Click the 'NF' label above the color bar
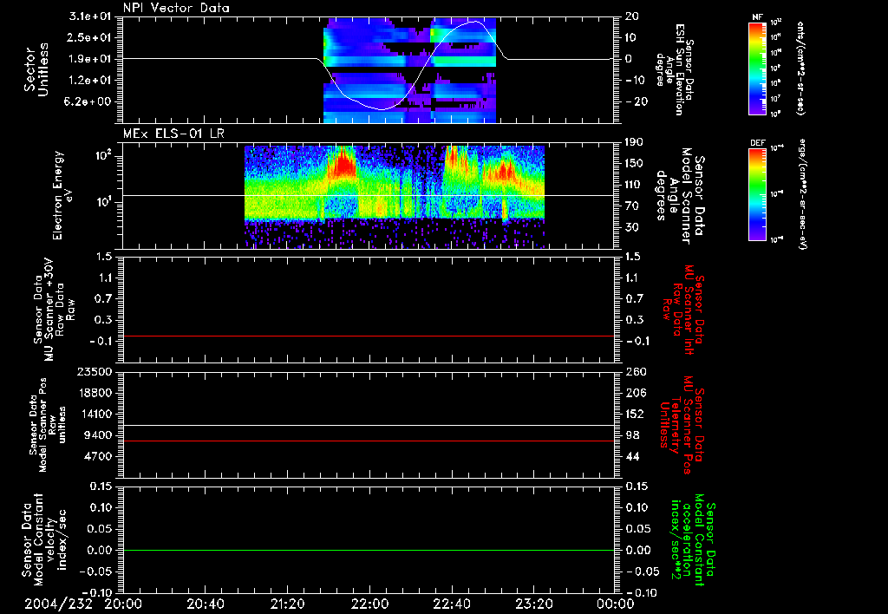This screenshot has width=888, height=614. click(x=757, y=17)
